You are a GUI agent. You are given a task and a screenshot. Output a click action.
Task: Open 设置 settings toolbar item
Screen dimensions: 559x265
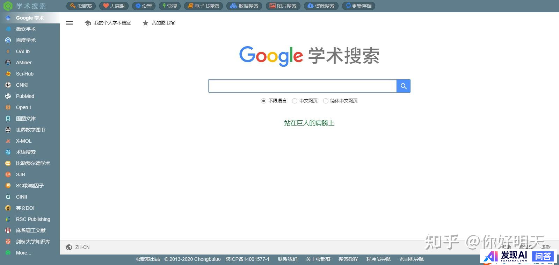(144, 6)
